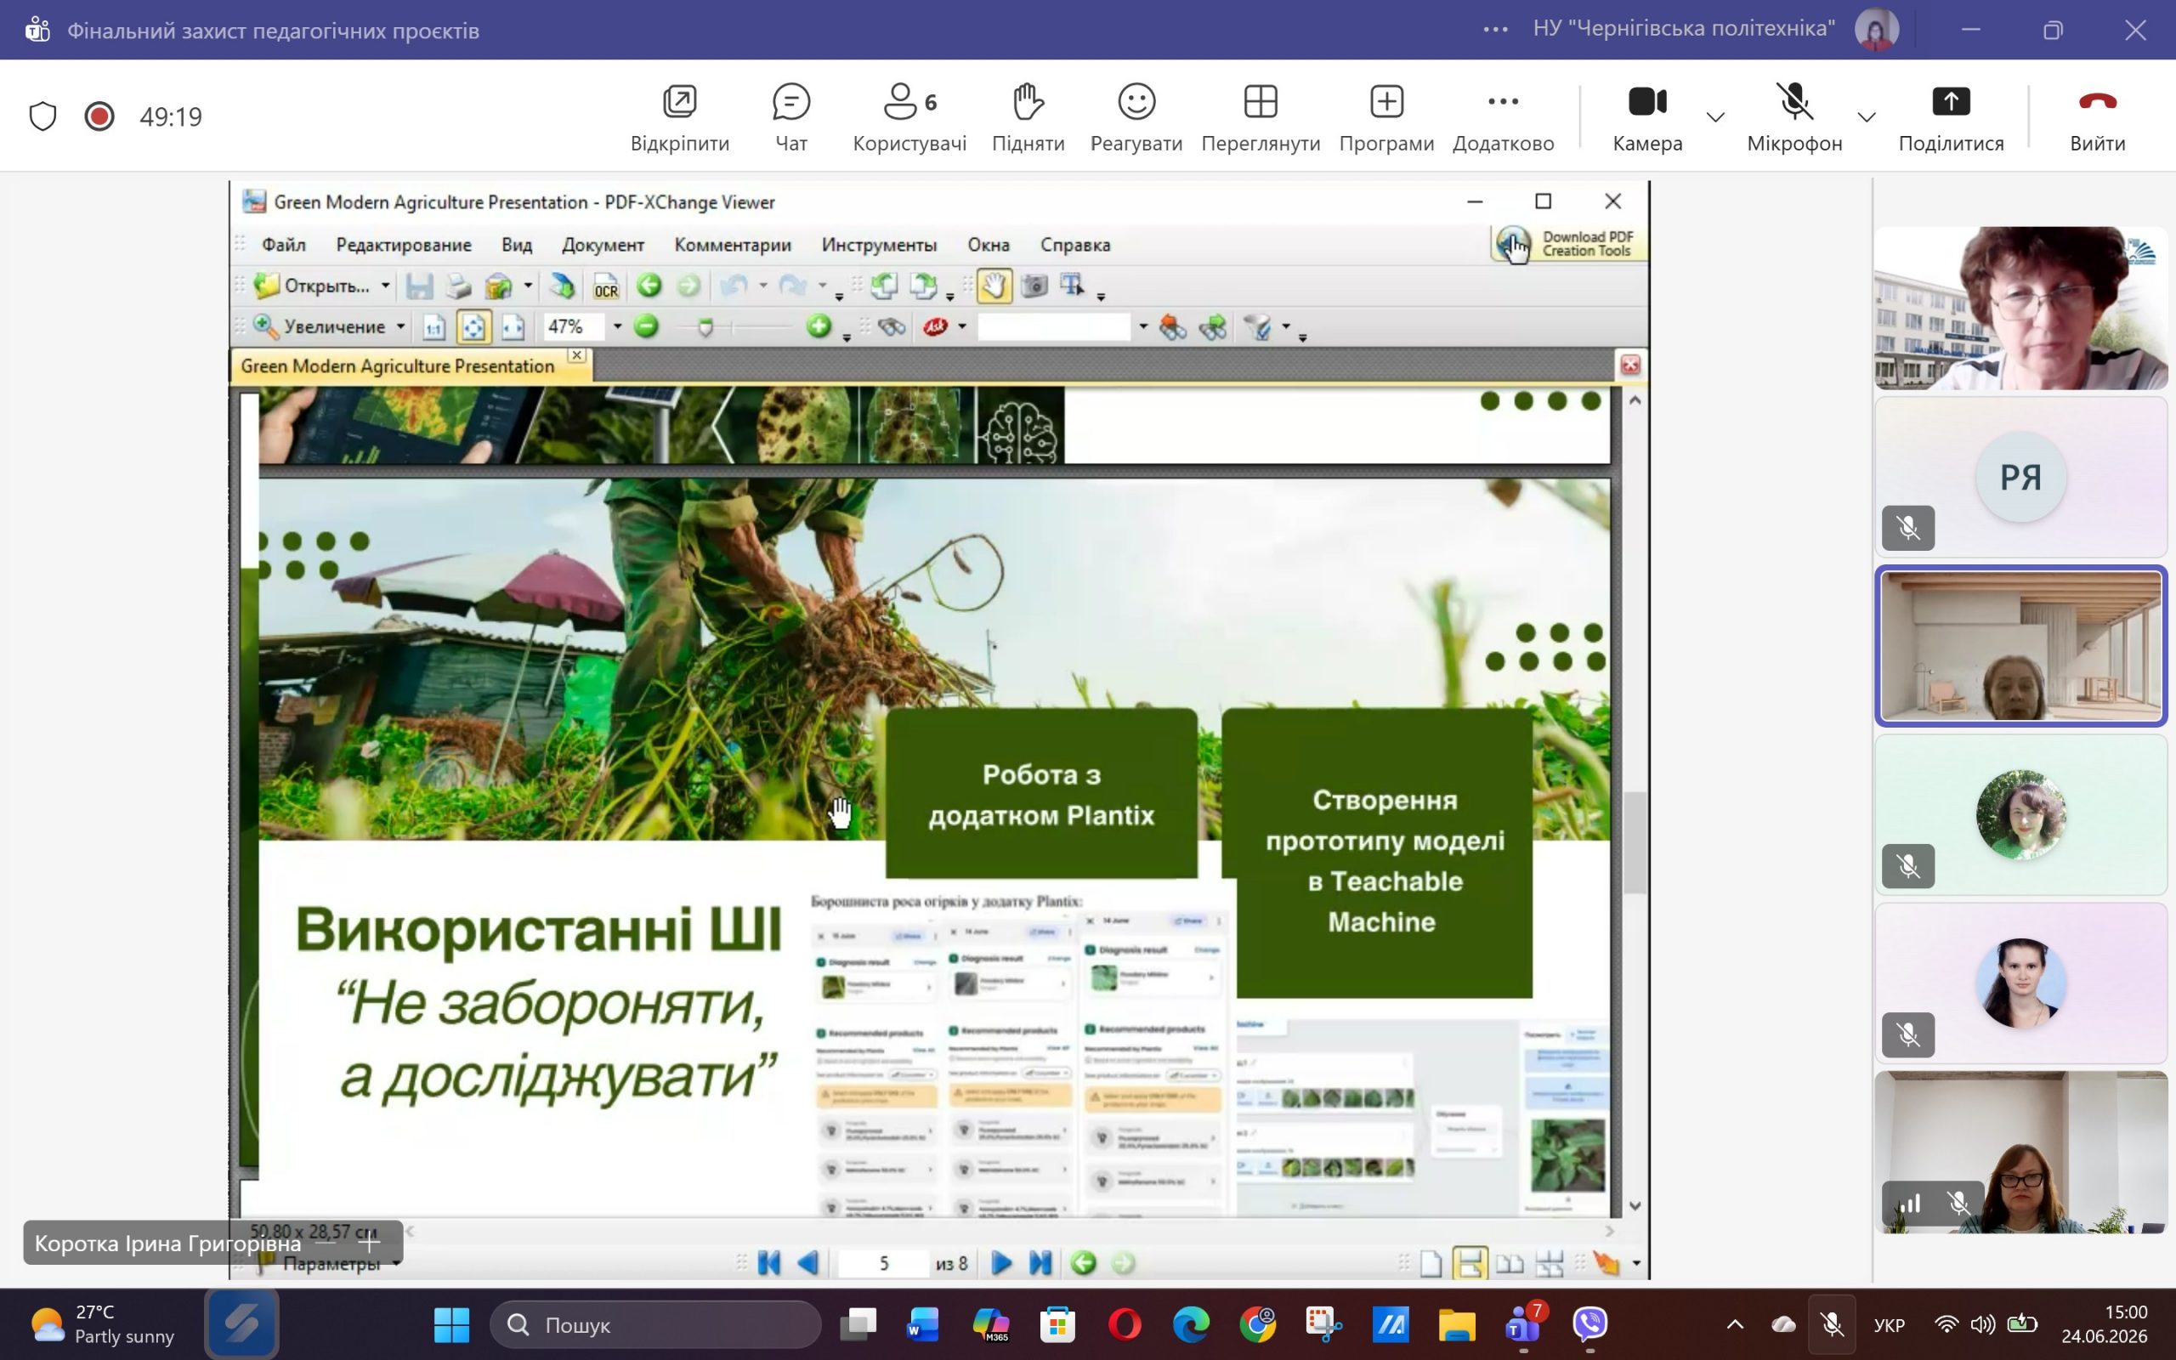This screenshot has width=2176, height=1360.
Task: Raise your hand in the meeting
Action: tap(1028, 118)
